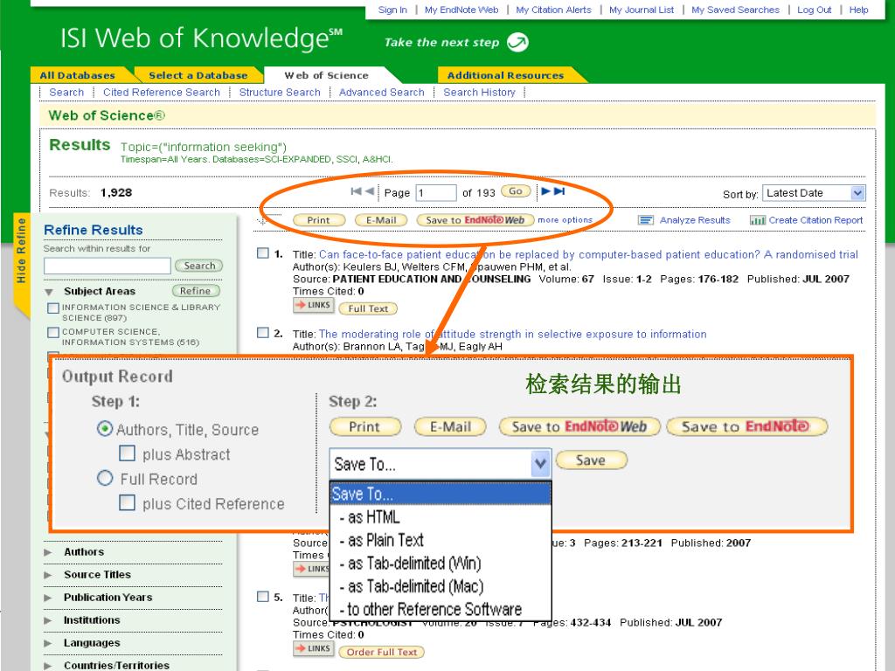Open the Cited Reference Search link

162,93
